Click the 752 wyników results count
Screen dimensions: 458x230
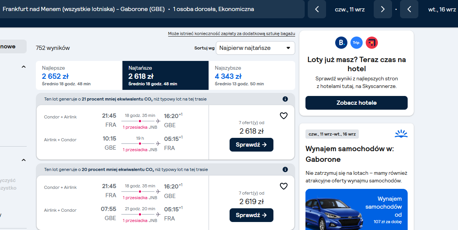coord(53,48)
